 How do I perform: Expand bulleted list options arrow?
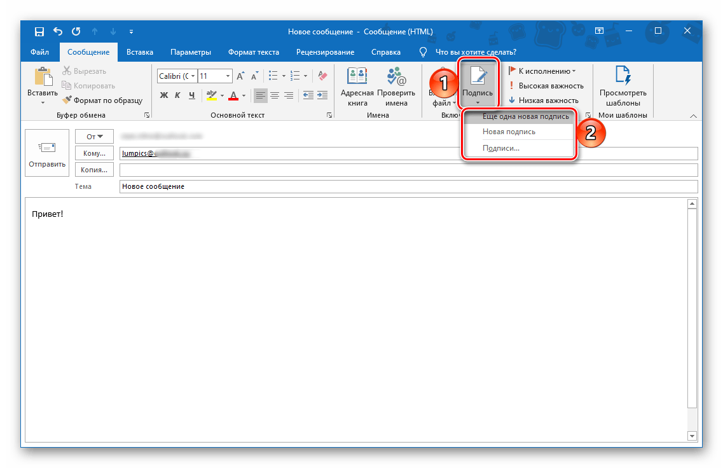(284, 76)
